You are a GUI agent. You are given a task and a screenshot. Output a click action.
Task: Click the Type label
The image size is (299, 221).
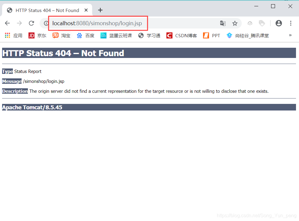[7, 71]
